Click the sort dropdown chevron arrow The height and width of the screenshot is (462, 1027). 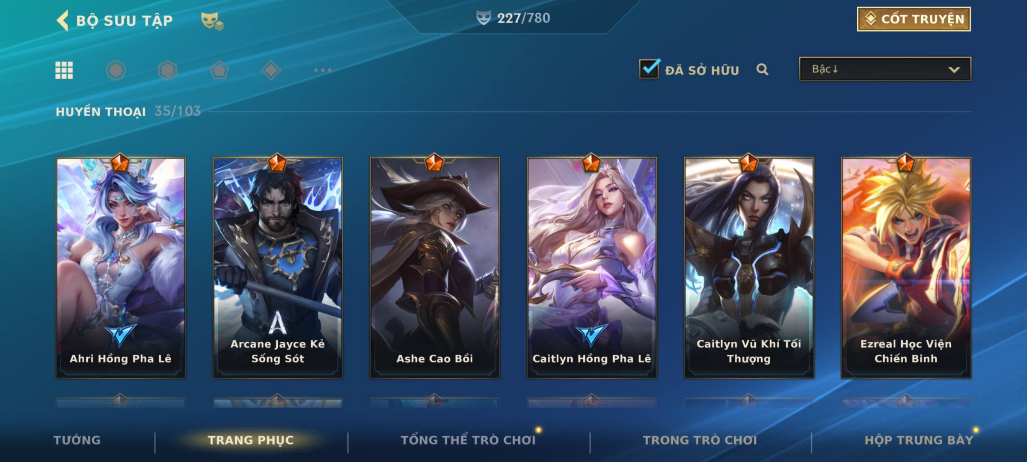pyautogui.click(x=954, y=70)
